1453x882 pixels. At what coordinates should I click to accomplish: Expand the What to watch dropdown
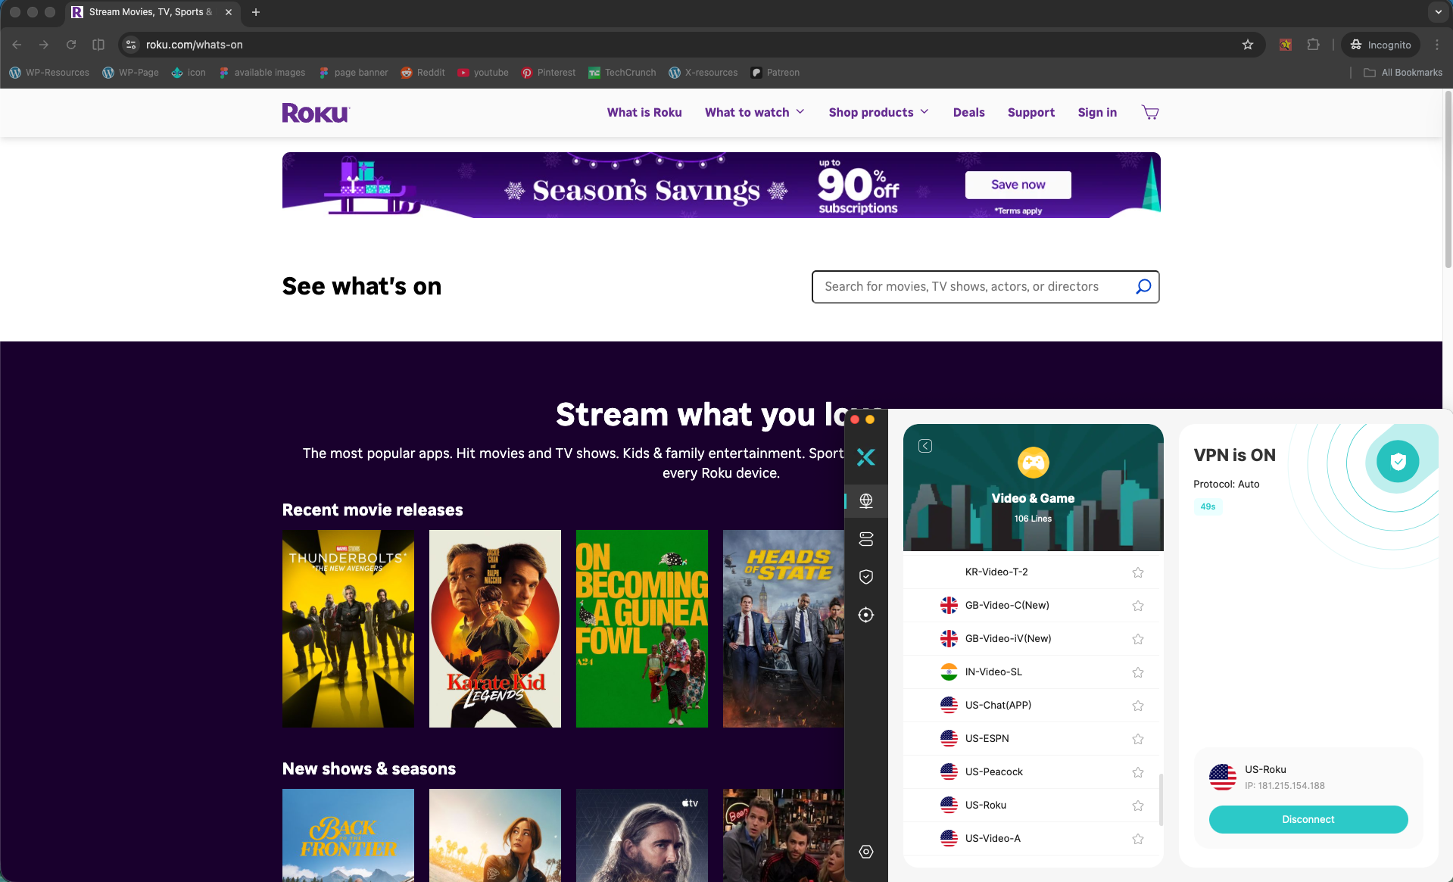754,112
